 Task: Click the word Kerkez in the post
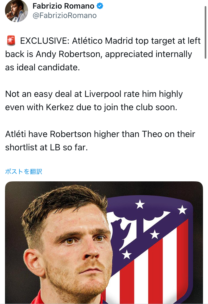coord(60,107)
